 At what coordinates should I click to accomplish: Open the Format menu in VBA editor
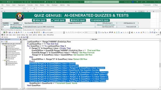click(18, 35)
